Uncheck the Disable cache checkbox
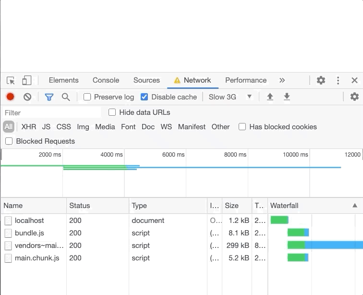The height and width of the screenshot is (295, 363). (144, 97)
